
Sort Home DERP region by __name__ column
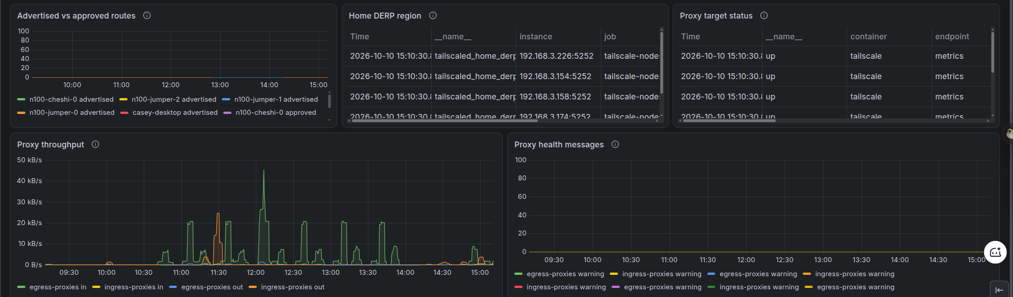(453, 37)
